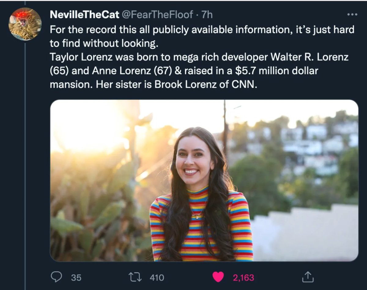Click the 410 retweets count

(157, 277)
